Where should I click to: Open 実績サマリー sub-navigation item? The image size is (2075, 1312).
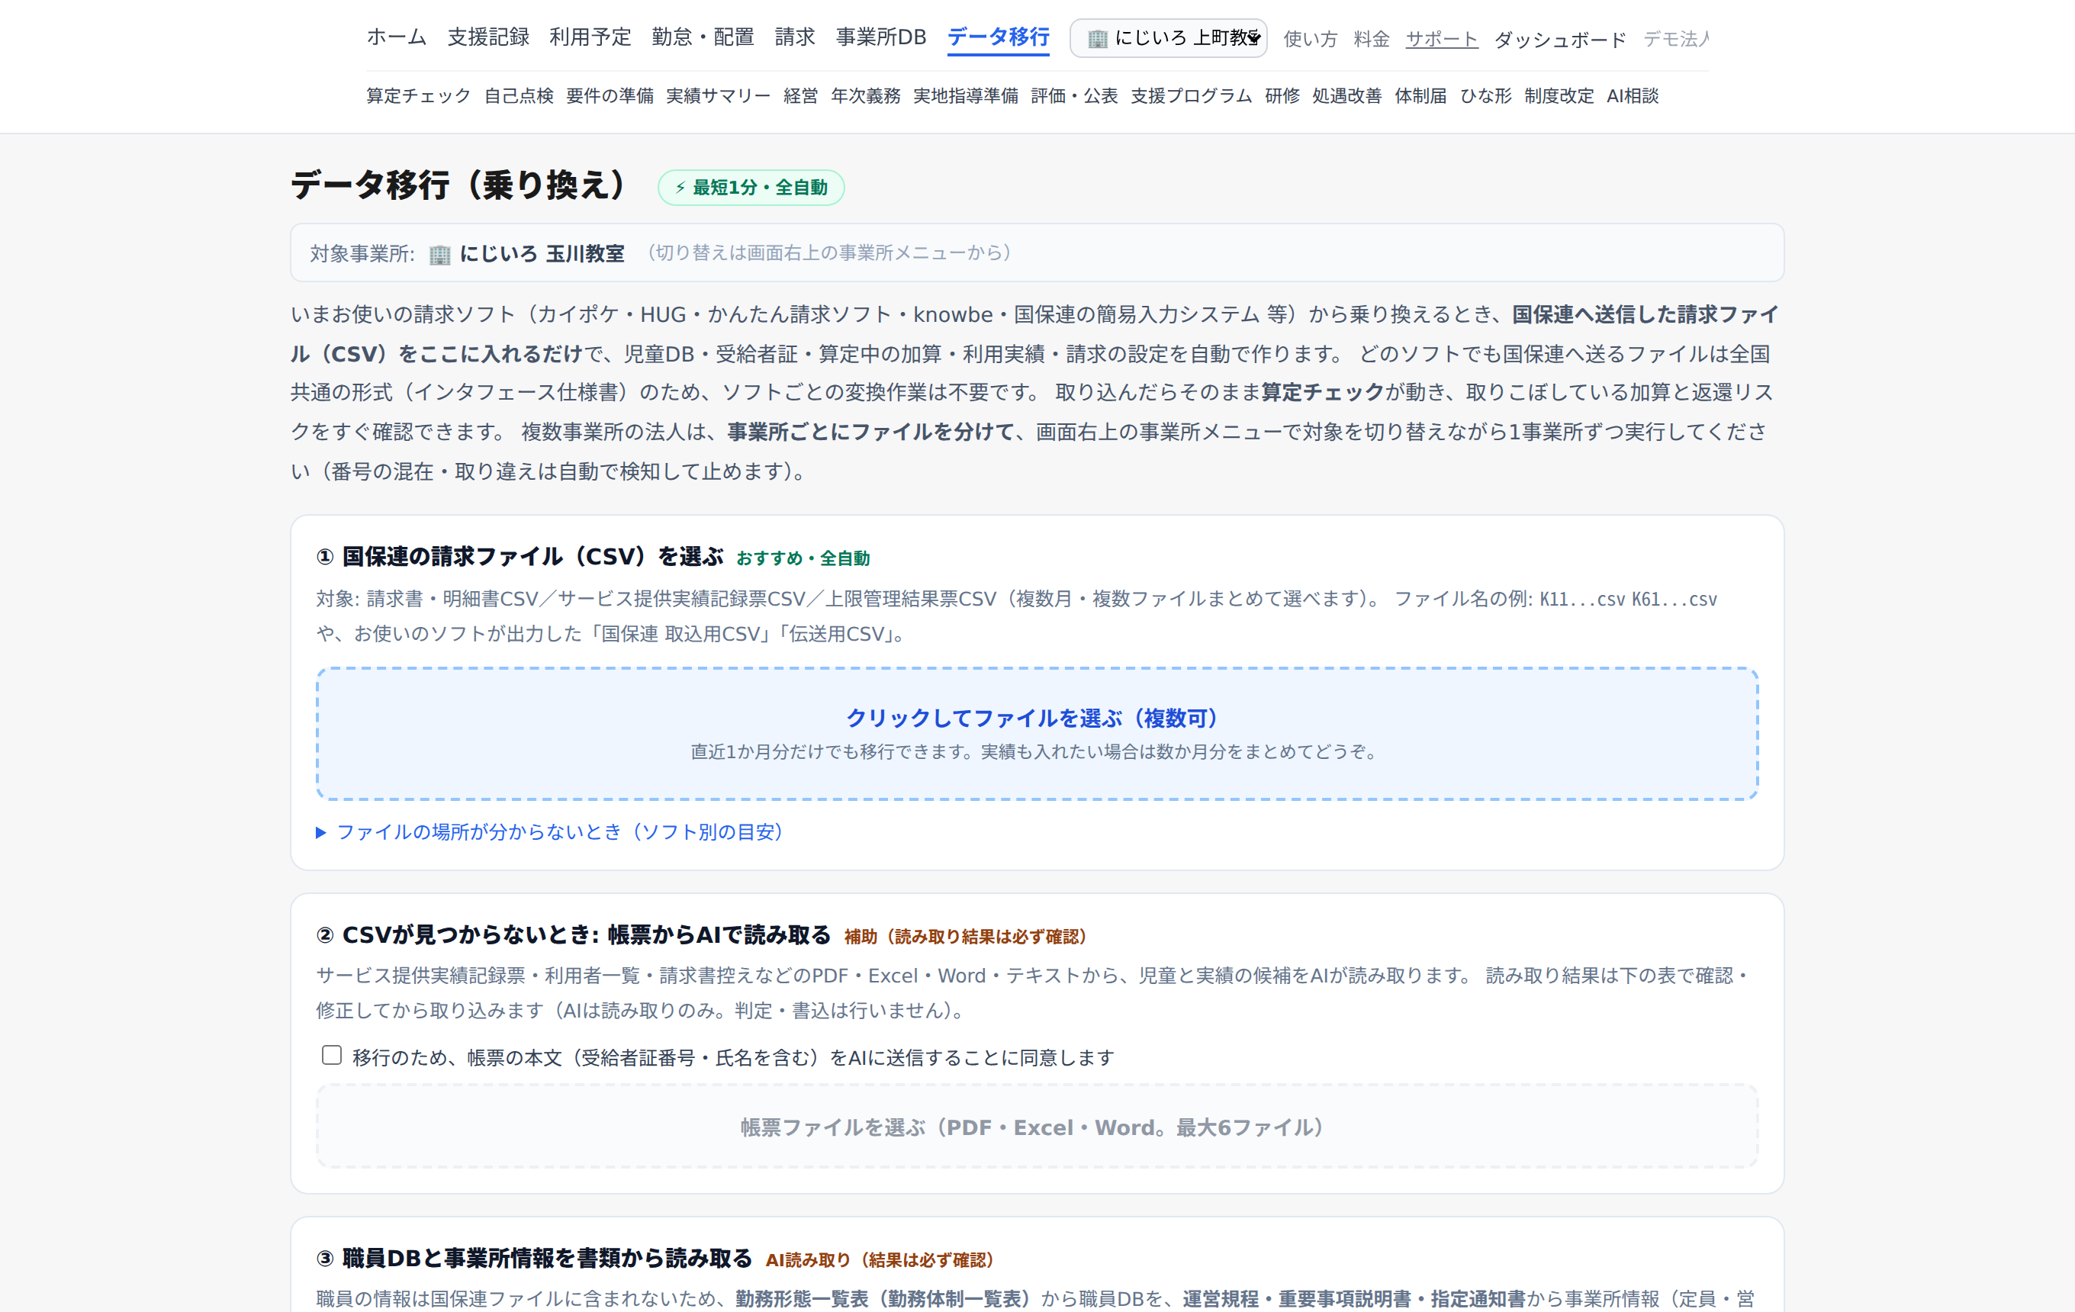click(718, 95)
